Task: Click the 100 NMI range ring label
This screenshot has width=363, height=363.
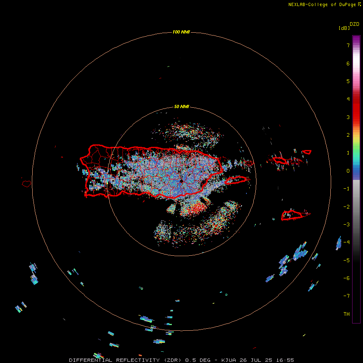Action: (x=181, y=32)
